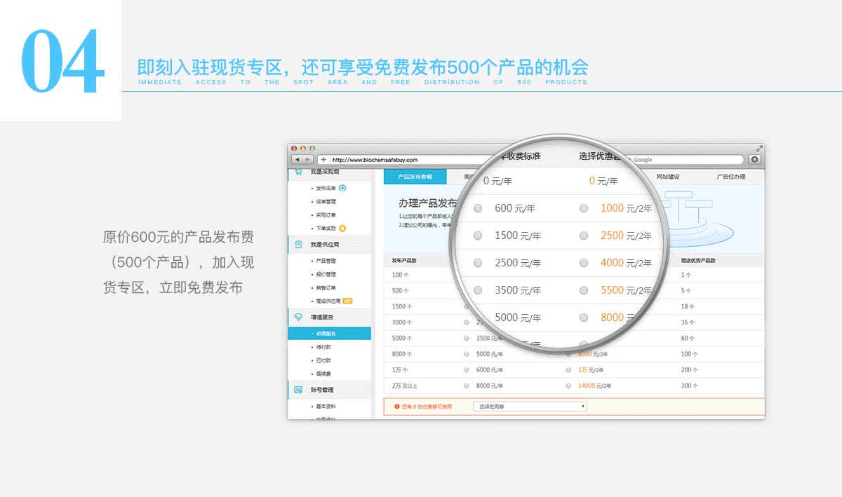Click the red alert icon in coupon bar
This screenshot has width=842, height=497.
pyautogui.click(x=396, y=406)
